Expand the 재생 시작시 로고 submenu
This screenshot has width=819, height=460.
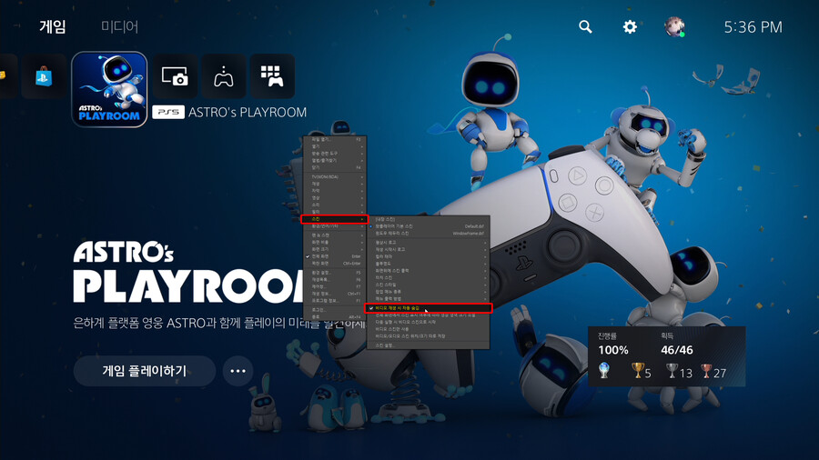[x=428, y=249]
